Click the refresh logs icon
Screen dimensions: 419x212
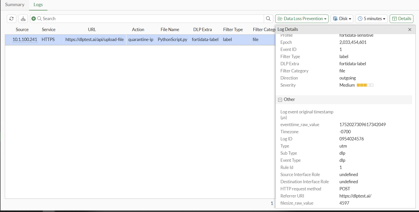[x=11, y=19]
